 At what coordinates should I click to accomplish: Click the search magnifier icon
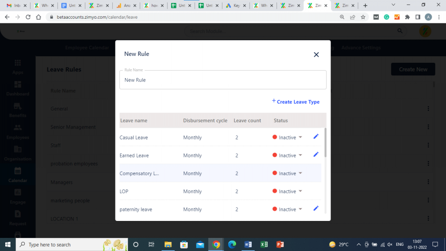point(400,31)
